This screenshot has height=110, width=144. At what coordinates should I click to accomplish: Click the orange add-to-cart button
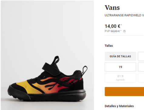tap(124, 92)
